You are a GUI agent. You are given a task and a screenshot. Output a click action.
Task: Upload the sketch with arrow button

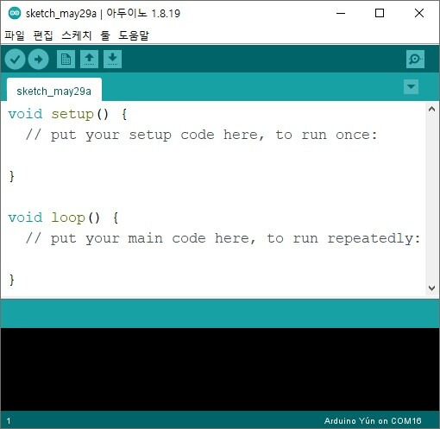[x=38, y=60]
